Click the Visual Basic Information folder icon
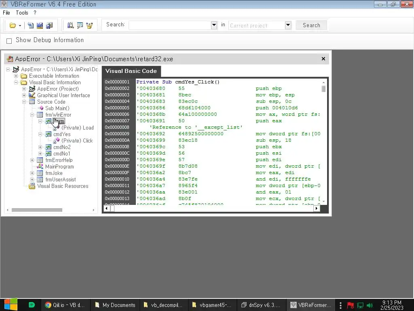The image size is (414, 311). [24, 83]
